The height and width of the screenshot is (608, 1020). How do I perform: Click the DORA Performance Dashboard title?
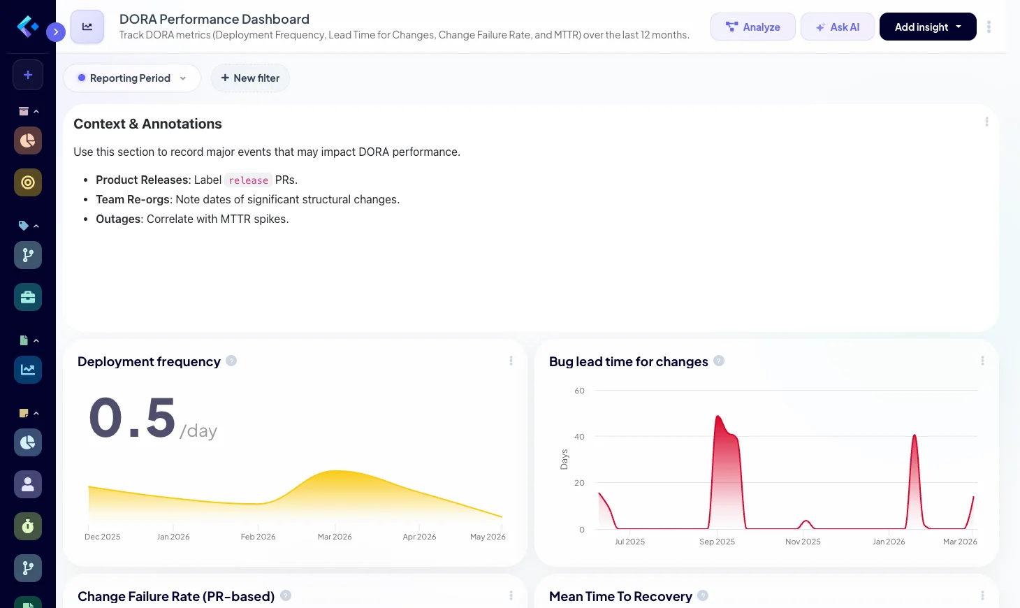coord(214,19)
